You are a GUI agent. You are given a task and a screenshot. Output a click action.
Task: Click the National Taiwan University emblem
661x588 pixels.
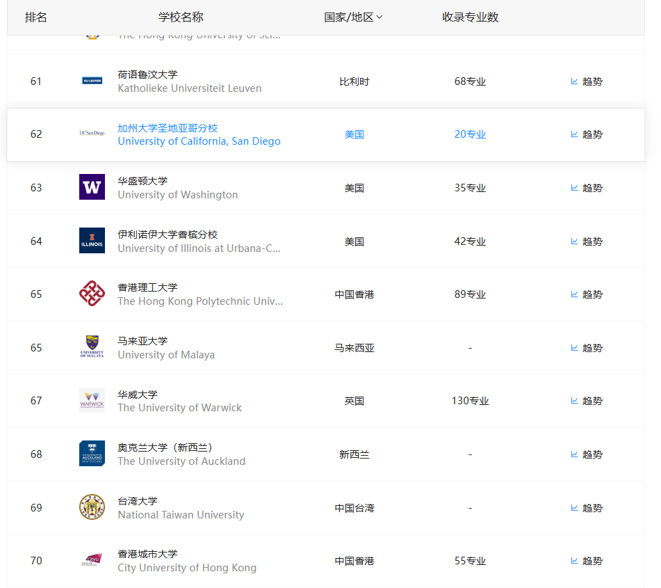[92, 507]
